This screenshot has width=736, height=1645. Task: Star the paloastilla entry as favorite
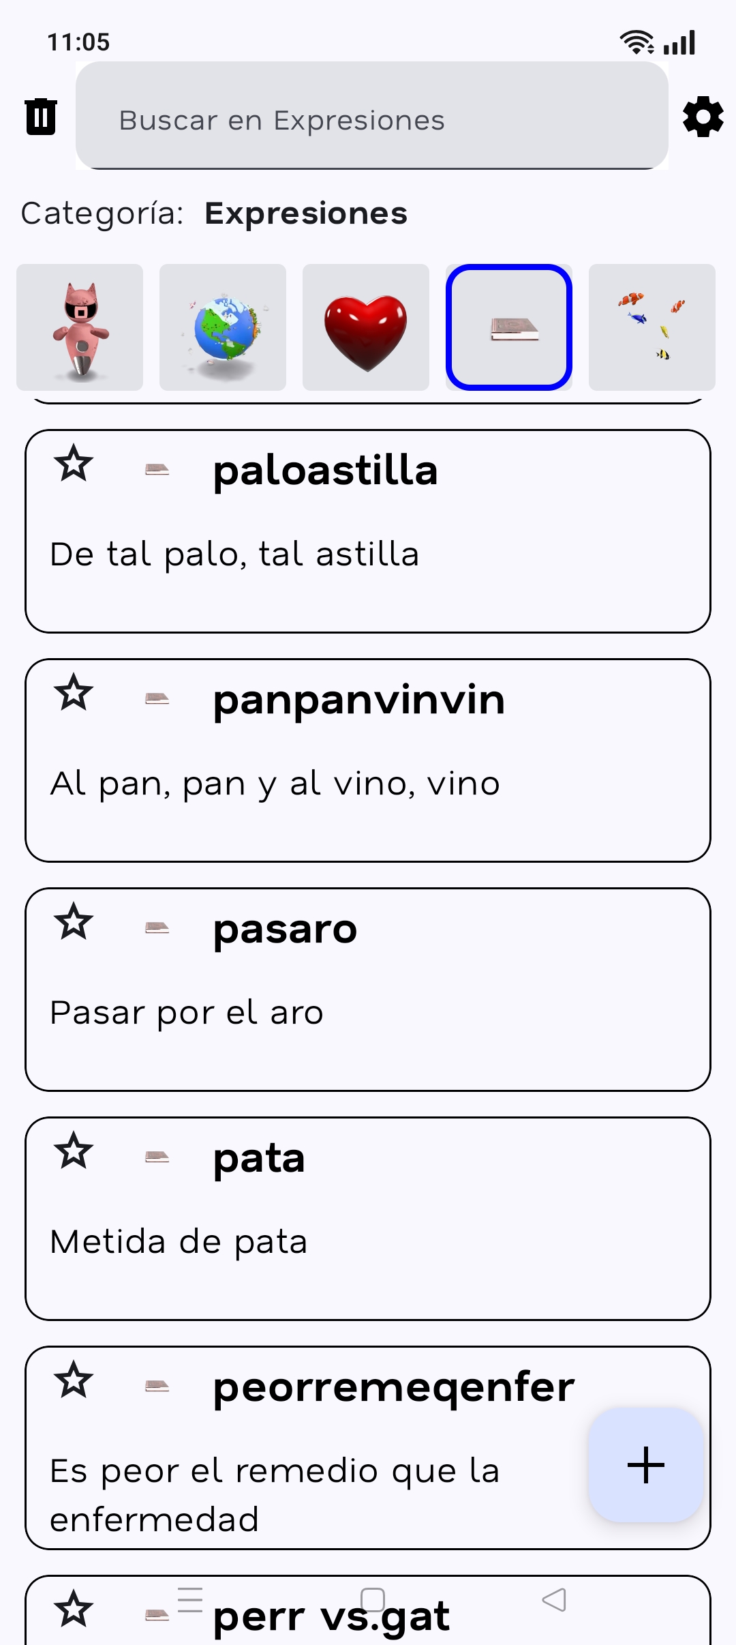[74, 464]
